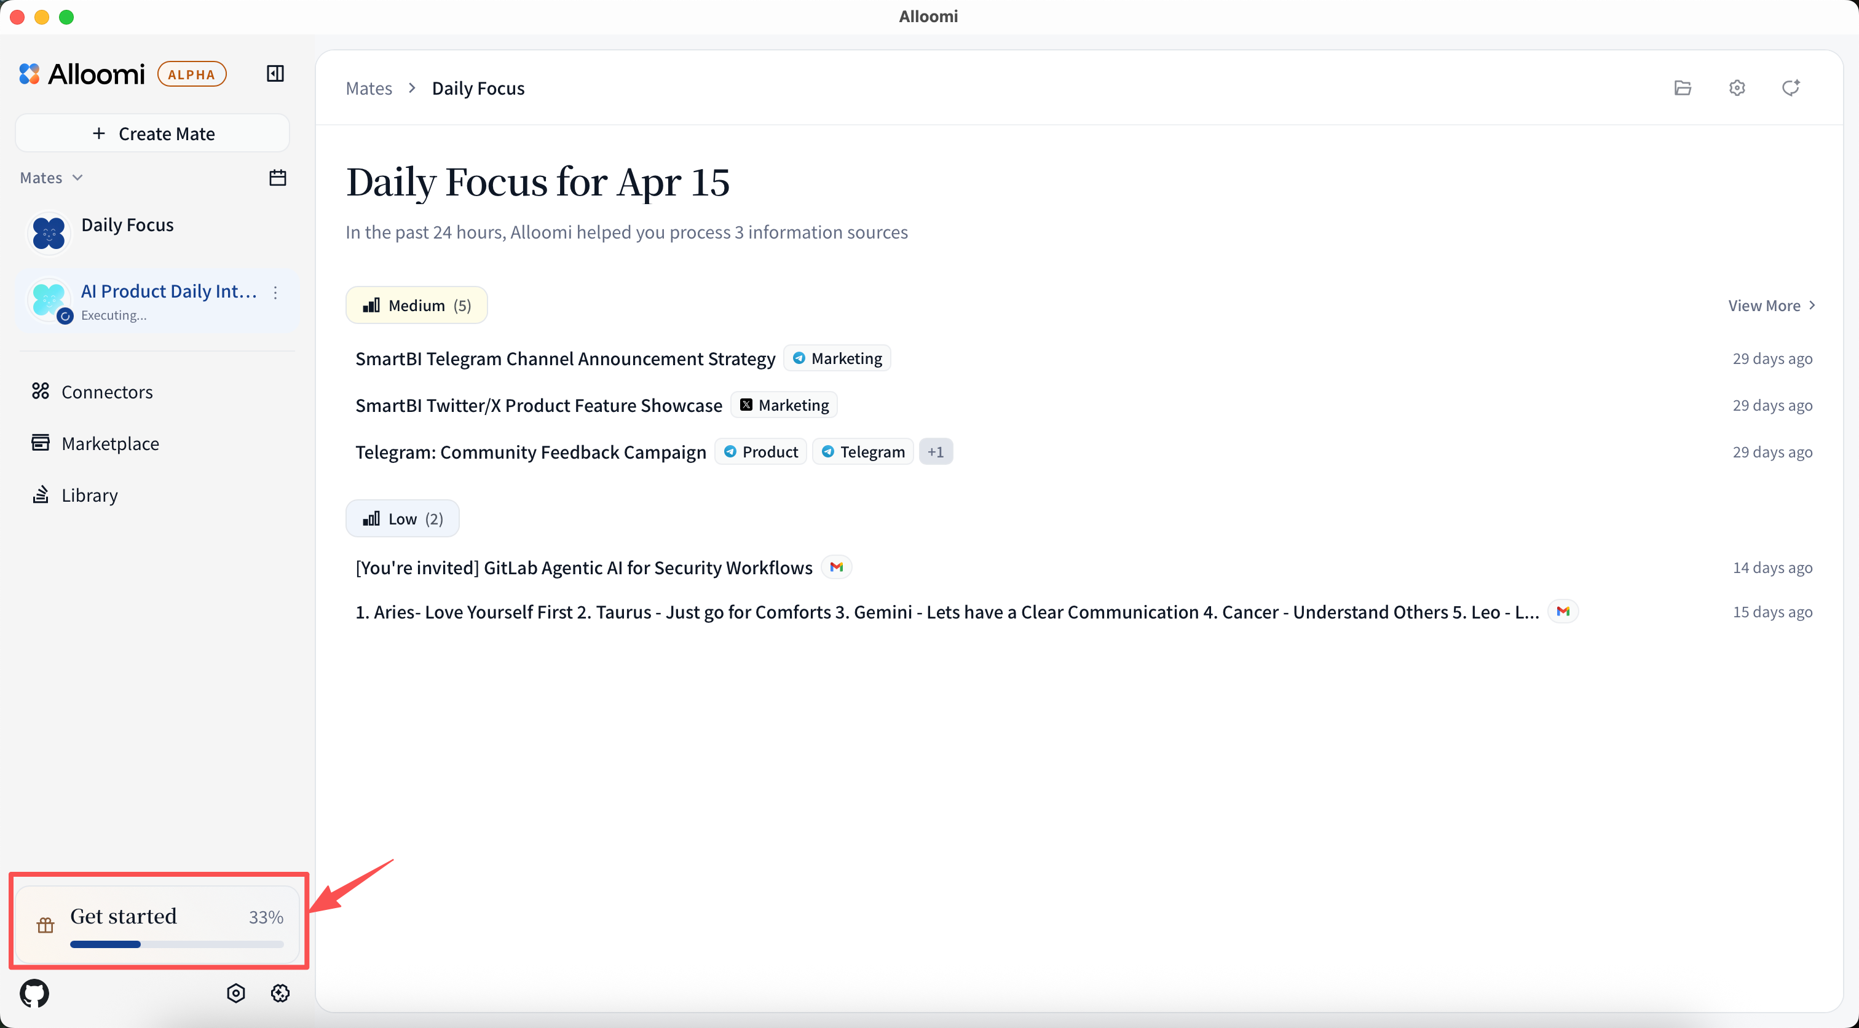
Task: Open the GitHub icon link
Action: pyautogui.click(x=34, y=994)
